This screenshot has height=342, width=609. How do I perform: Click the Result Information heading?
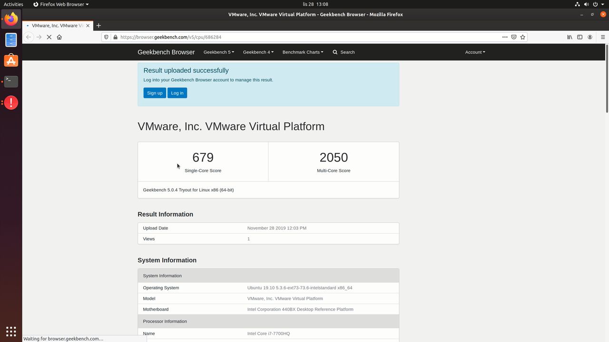165,214
